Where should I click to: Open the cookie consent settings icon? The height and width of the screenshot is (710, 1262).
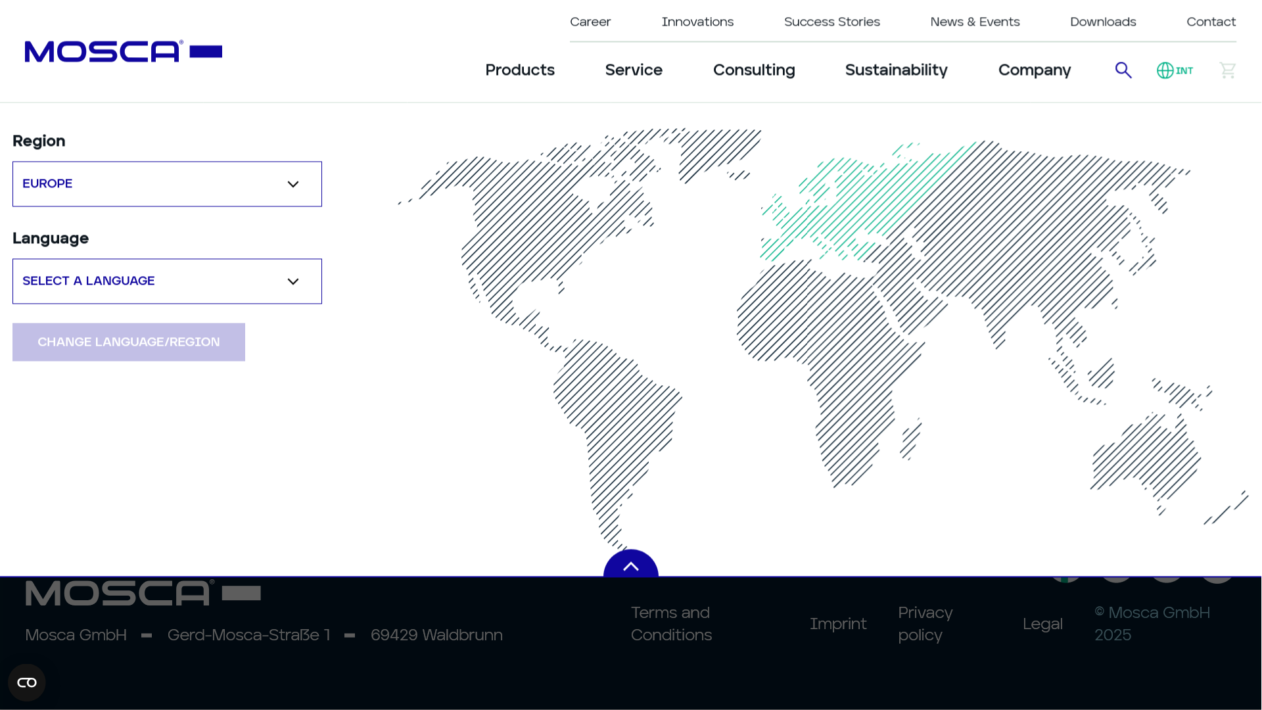[x=27, y=682]
